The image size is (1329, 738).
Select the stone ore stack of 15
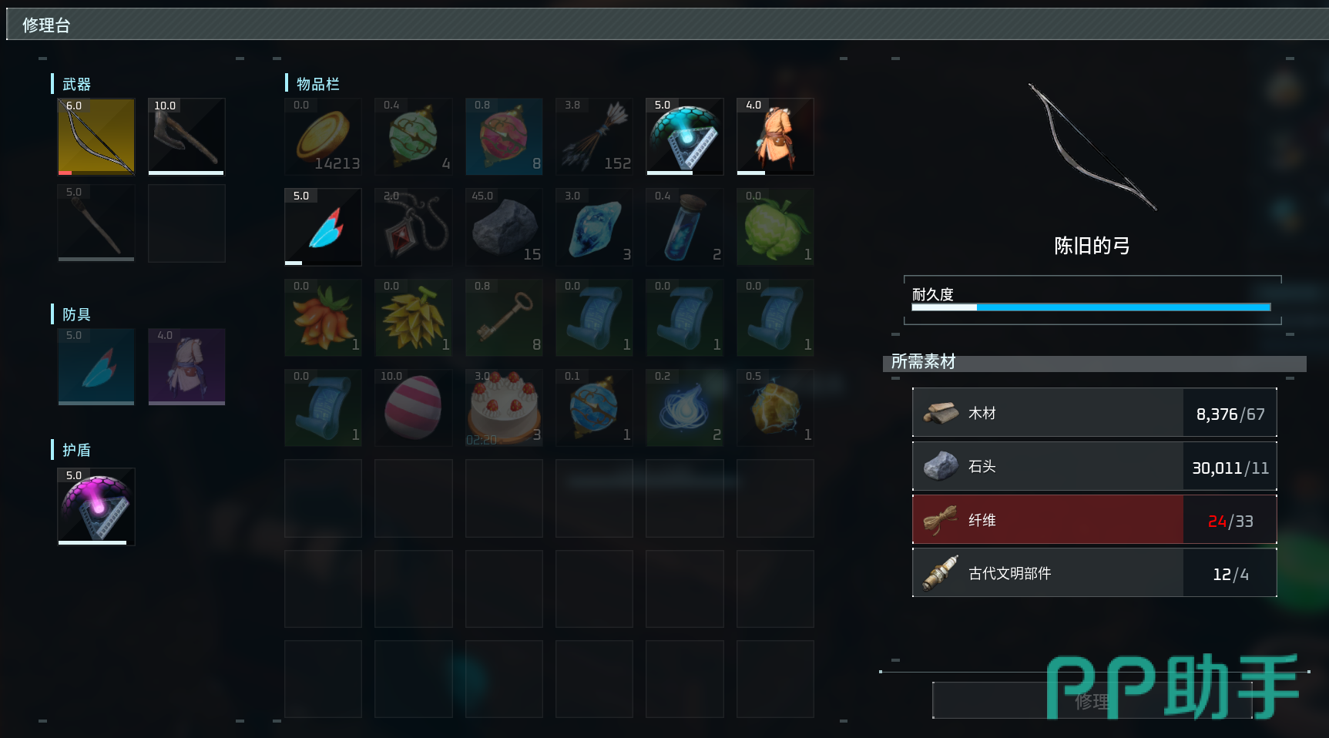point(504,226)
